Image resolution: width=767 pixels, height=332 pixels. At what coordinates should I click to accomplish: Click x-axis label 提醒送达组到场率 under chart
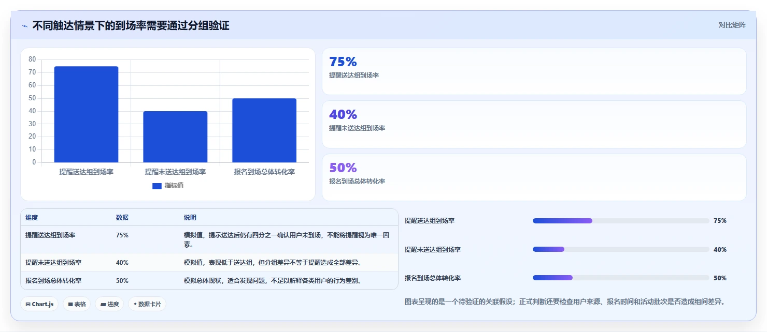pyautogui.click(x=86, y=172)
